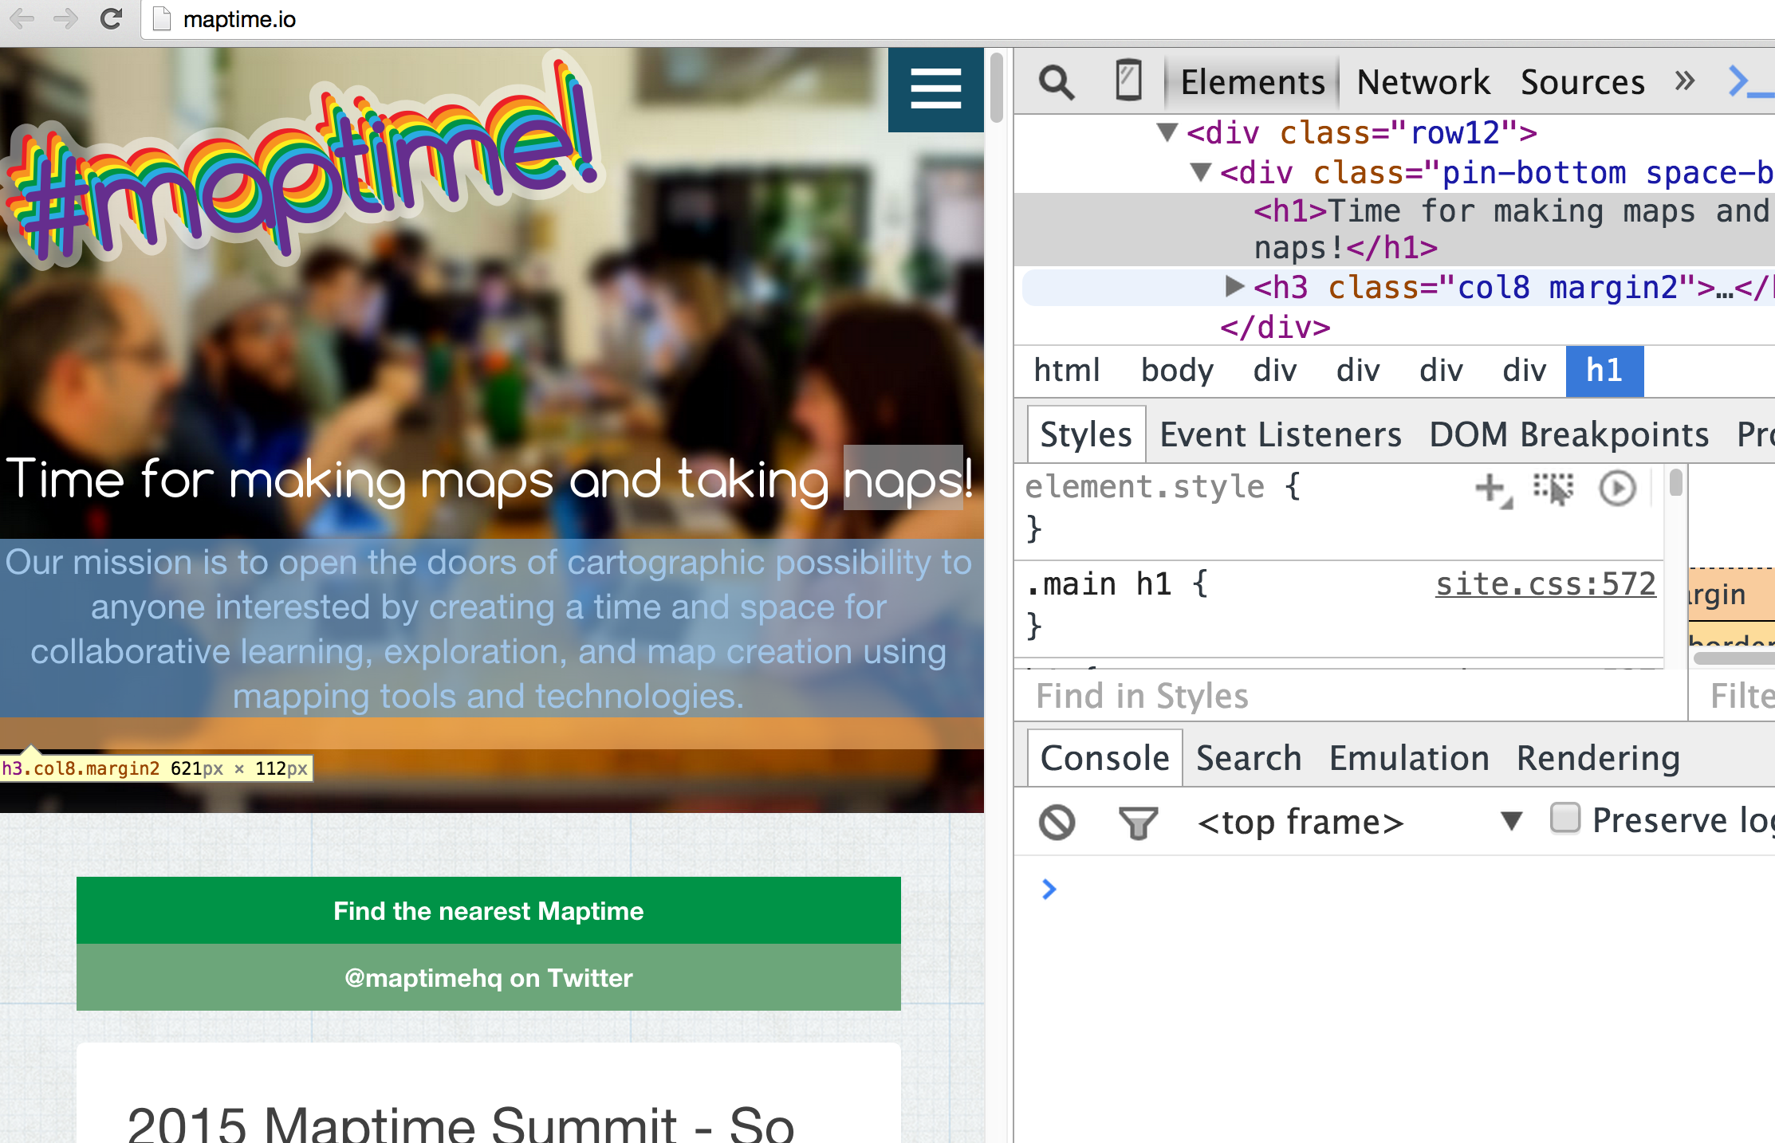Collapse the div class pin-bottom node
This screenshot has width=1775, height=1143.
pos(1201,172)
